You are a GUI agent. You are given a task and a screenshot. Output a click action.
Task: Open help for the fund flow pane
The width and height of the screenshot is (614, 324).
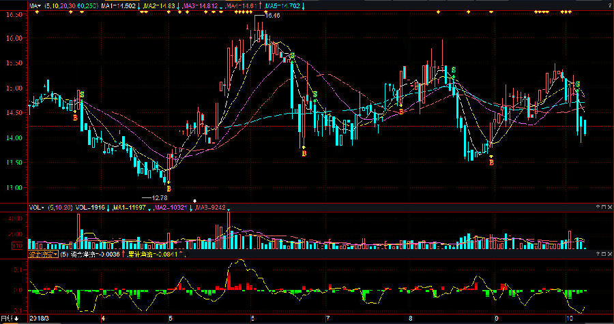598,254
